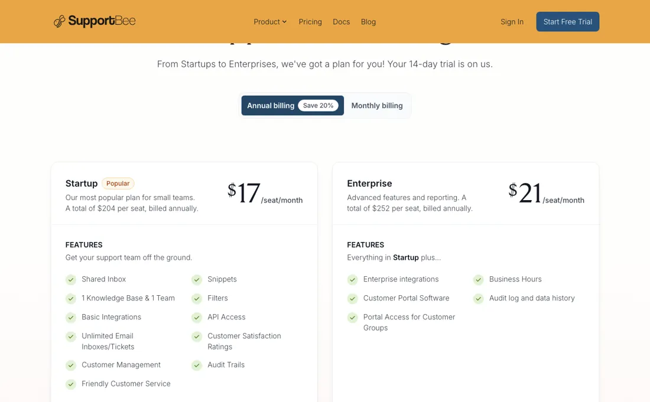Open the Docs nav link
The image size is (650, 402).
pyautogui.click(x=341, y=21)
